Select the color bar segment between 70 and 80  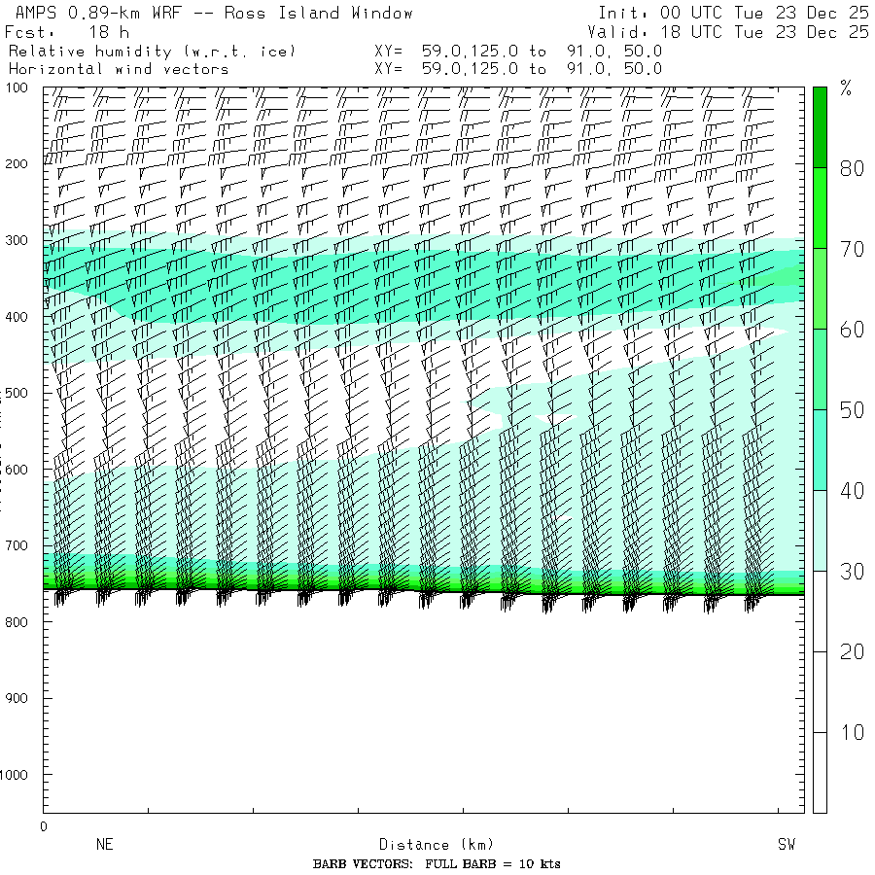(820, 207)
